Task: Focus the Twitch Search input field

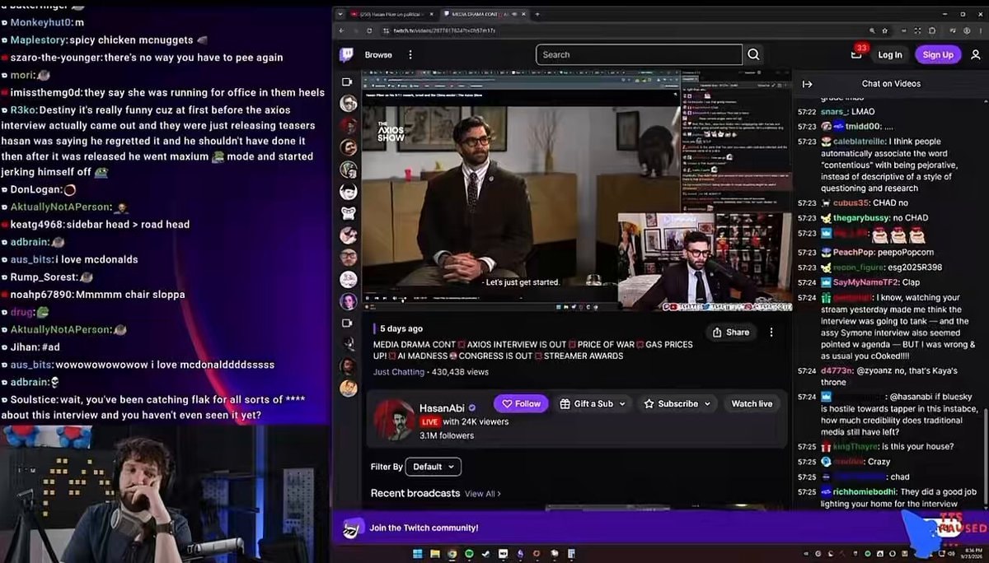Action: (640, 54)
